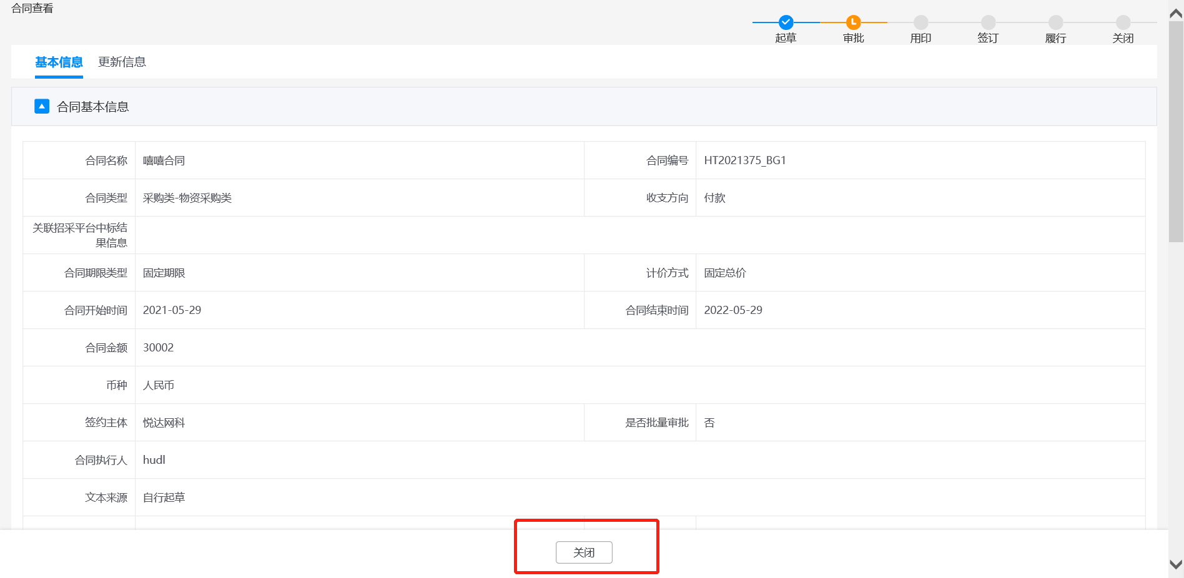This screenshot has height=578, width=1184.
Task: Click the scroll up arrow at top right
Action: click(1176, 12)
